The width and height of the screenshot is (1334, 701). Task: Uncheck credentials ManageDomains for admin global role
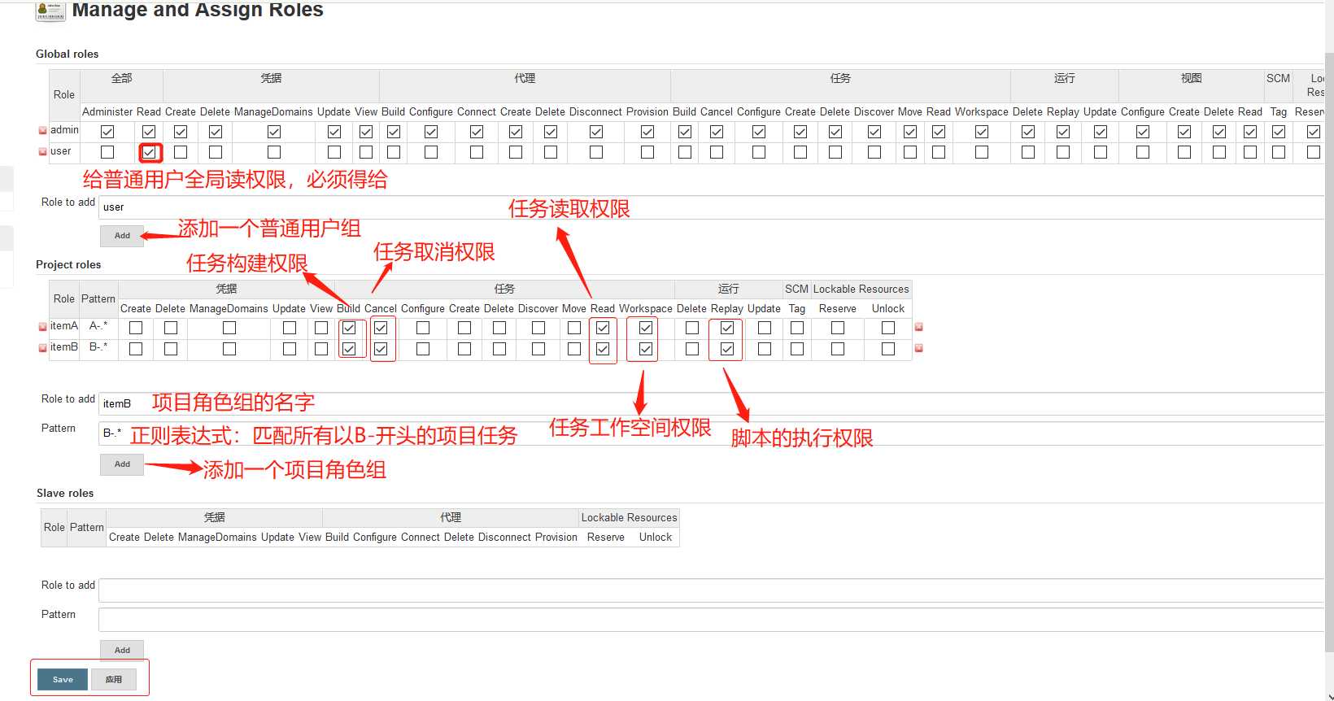274,132
